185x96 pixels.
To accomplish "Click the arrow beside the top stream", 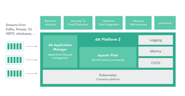I will (x=32, y=46).
